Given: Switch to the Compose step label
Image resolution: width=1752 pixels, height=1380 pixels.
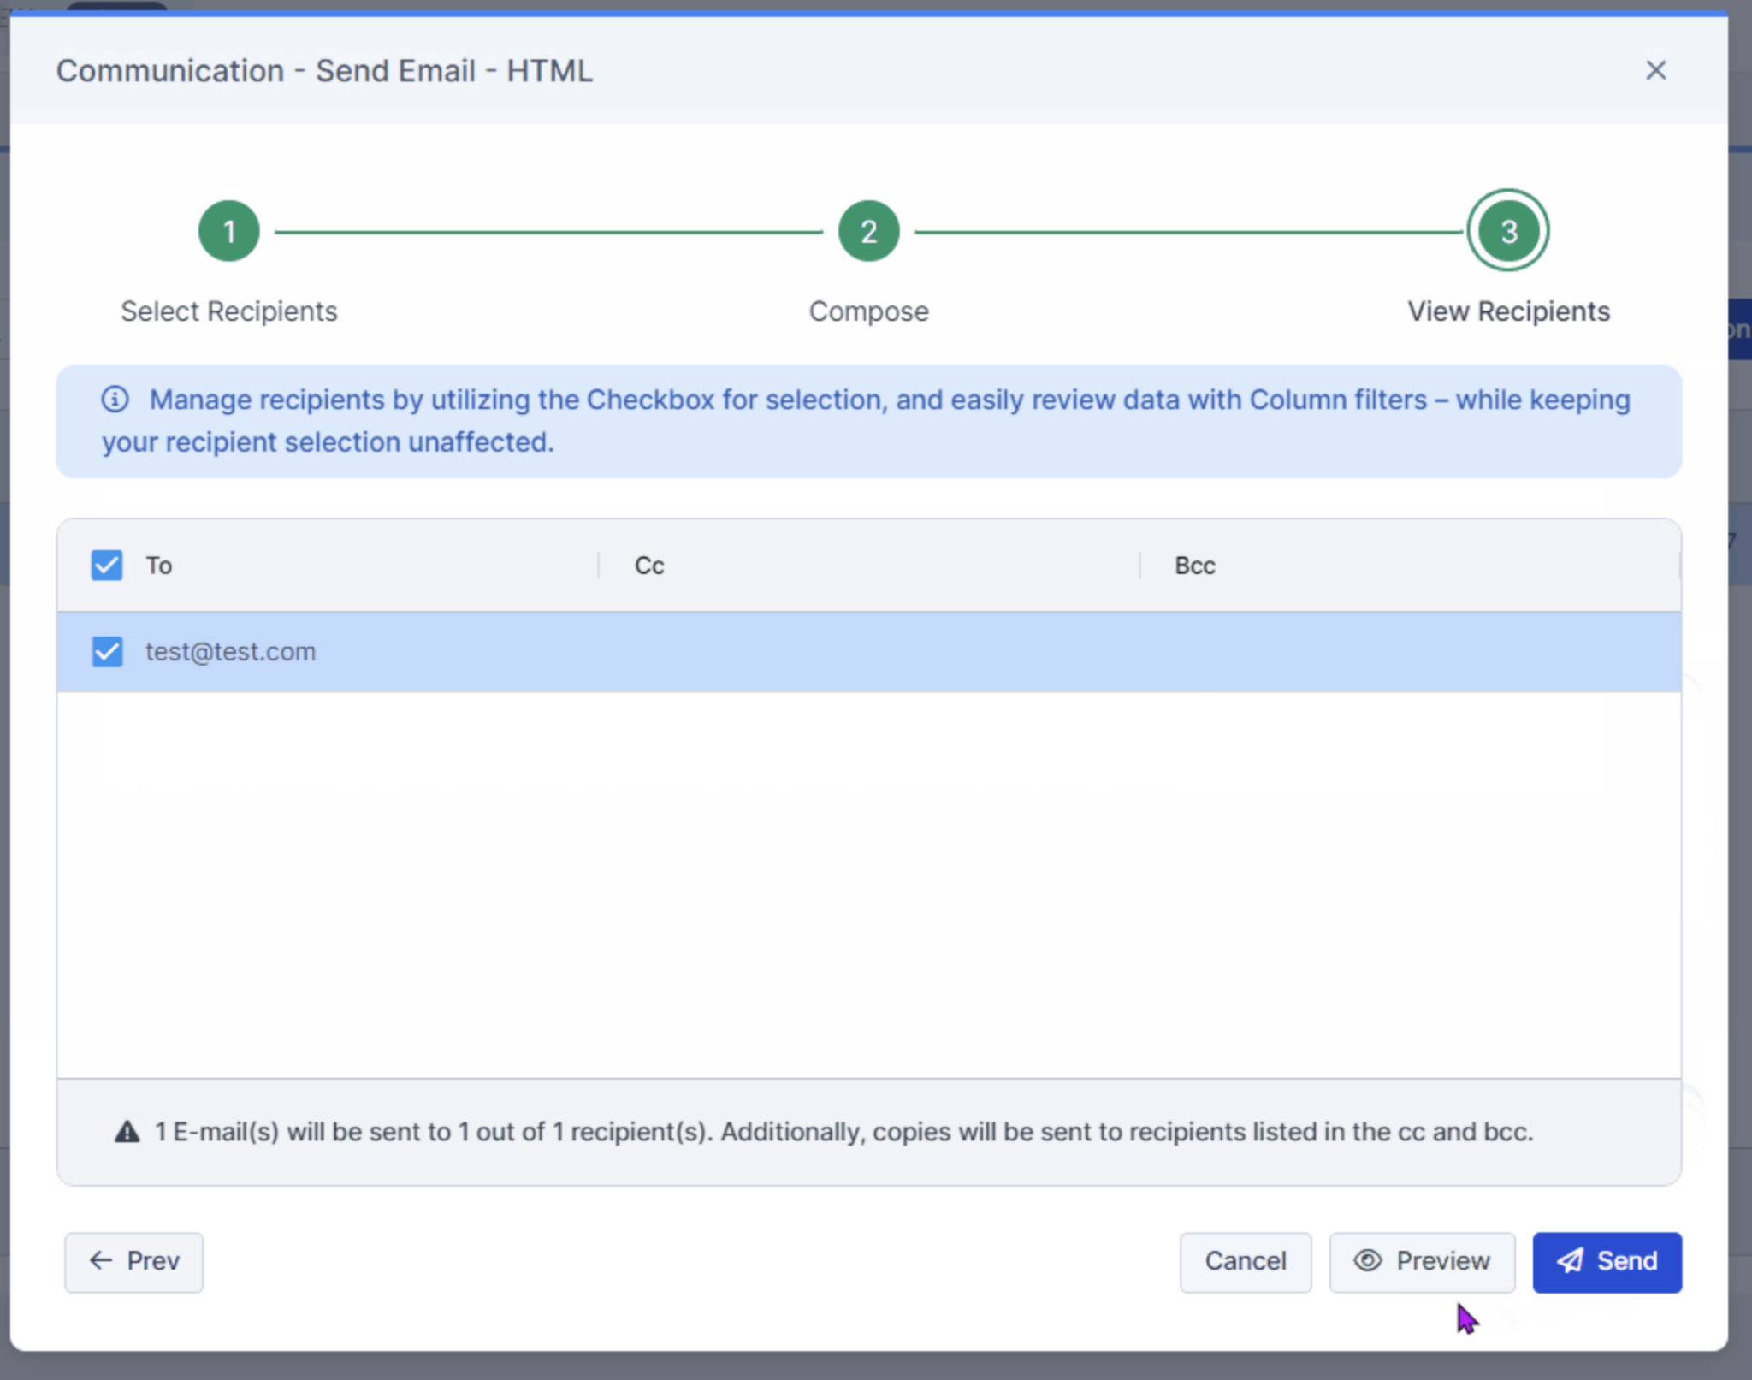Looking at the screenshot, I should [x=867, y=311].
